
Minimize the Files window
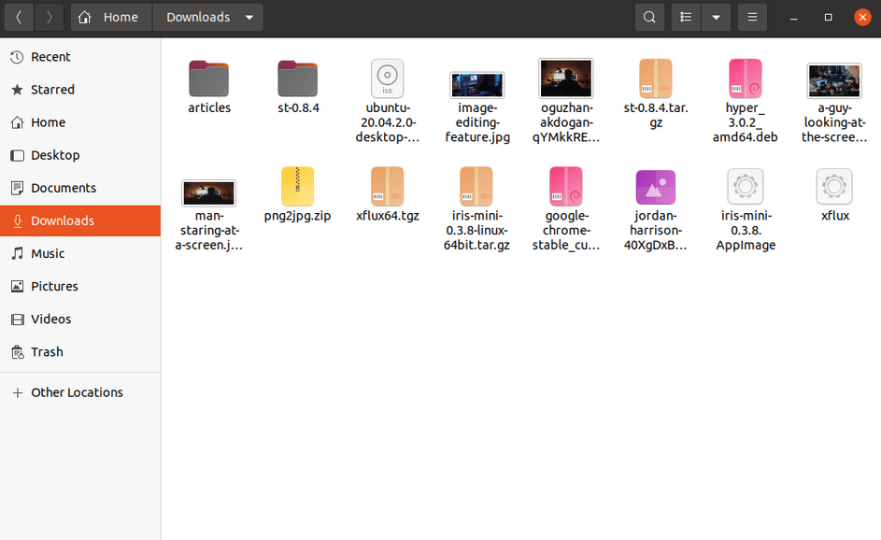point(793,18)
